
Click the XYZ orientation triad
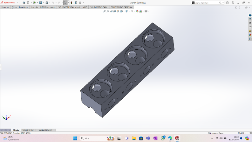click(x=6, y=118)
